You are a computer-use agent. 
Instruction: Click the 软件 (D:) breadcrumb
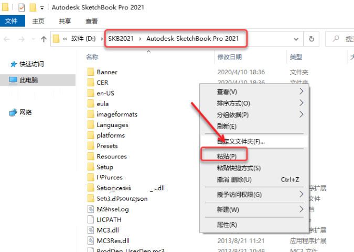[83, 39]
